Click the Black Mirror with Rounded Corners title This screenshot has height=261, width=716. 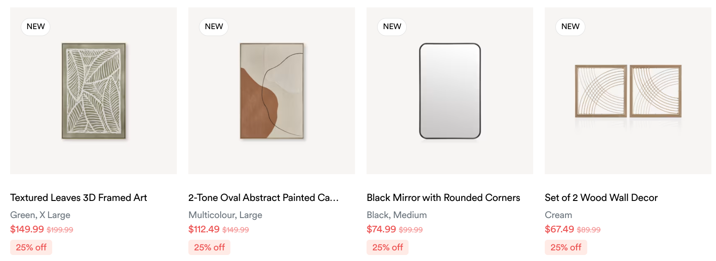443,198
